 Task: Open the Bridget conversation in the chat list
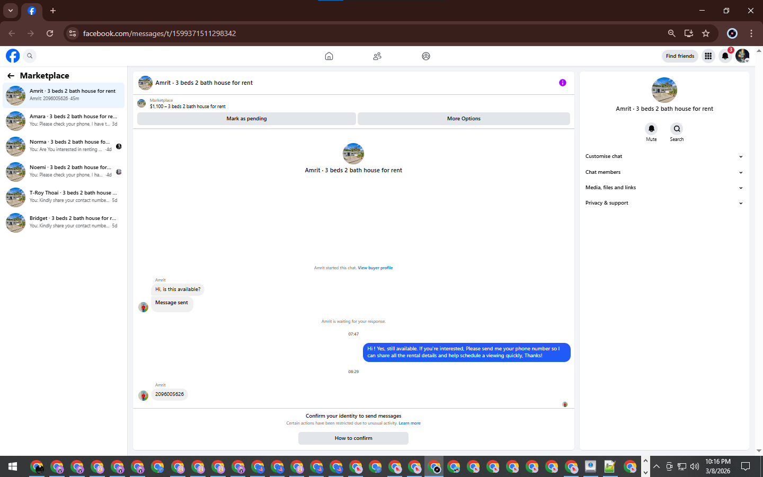pos(64,223)
